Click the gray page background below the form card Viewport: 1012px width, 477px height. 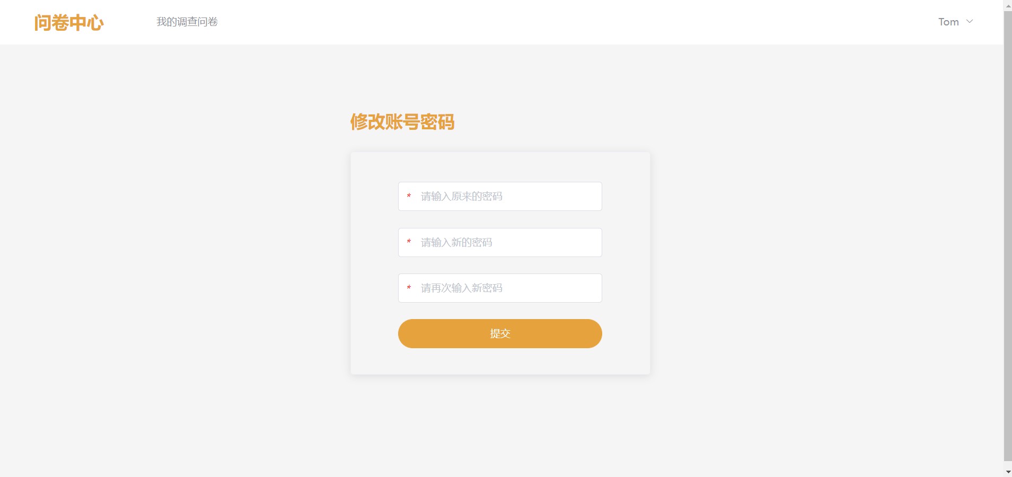(x=500, y=424)
